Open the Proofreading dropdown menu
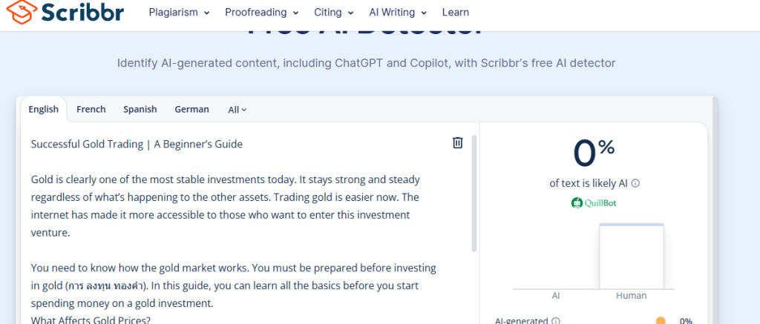 [x=261, y=13]
